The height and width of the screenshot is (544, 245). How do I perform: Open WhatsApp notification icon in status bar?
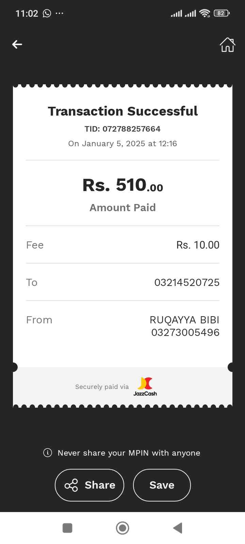[x=47, y=13]
